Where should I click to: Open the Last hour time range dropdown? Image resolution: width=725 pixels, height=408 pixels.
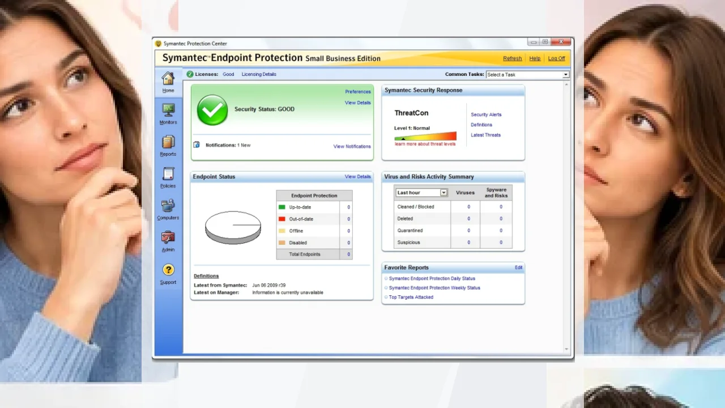pos(422,193)
